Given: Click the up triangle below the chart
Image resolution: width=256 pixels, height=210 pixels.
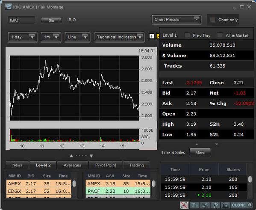Looking at the screenshot, I should point(71,156).
